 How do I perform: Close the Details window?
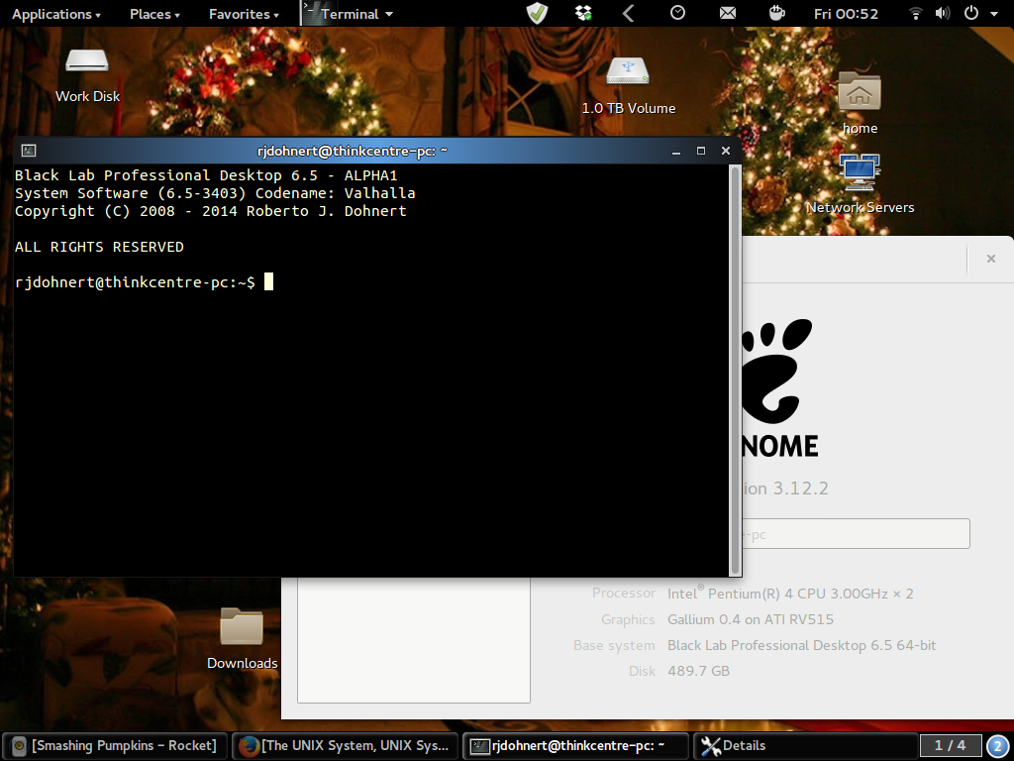coord(990,259)
